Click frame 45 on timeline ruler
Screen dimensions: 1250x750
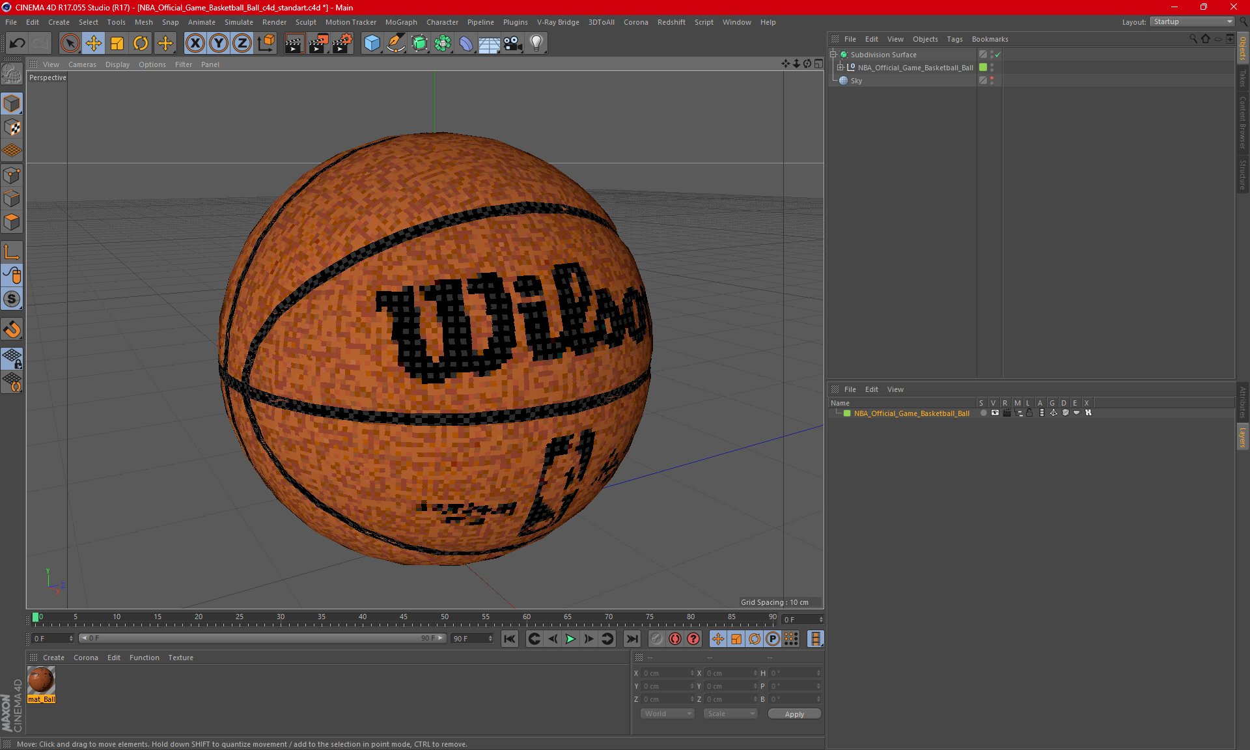pyautogui.click(x=404, y=617)
